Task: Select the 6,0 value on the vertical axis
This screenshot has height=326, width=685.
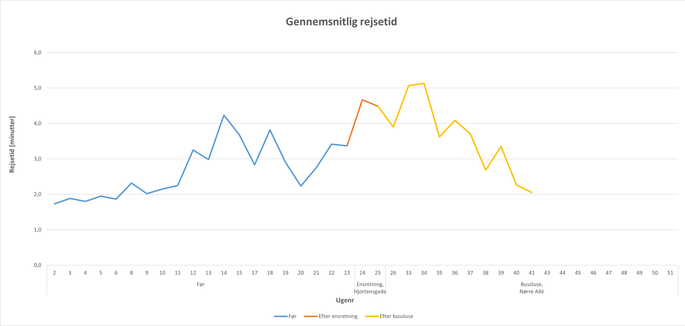Action: [37, 53]
